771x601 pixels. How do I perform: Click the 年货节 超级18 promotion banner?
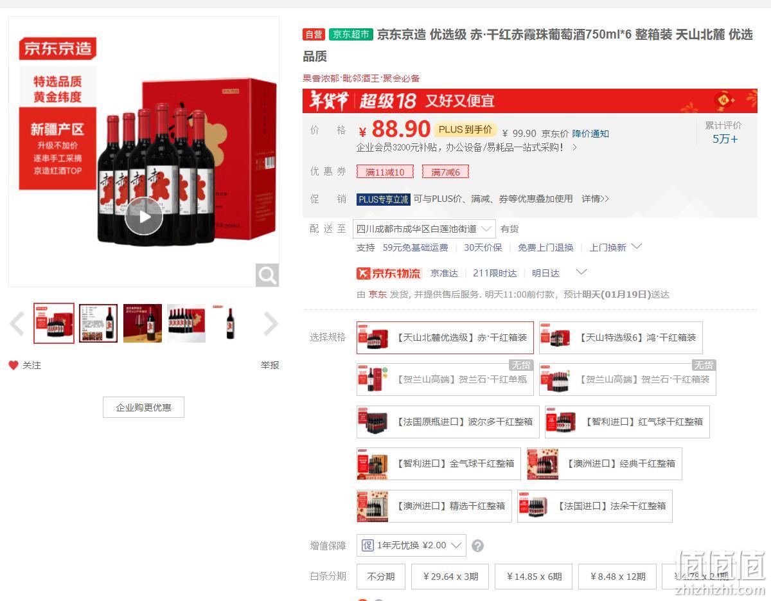click(x=530, y=101)
